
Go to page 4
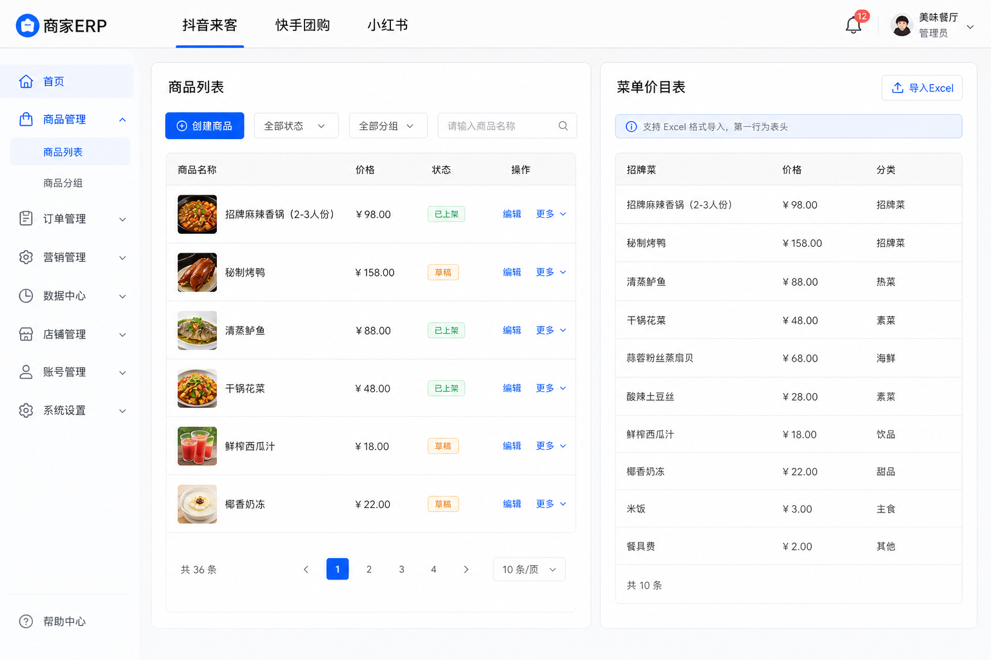pyautogui.click(x=434, y=569)
